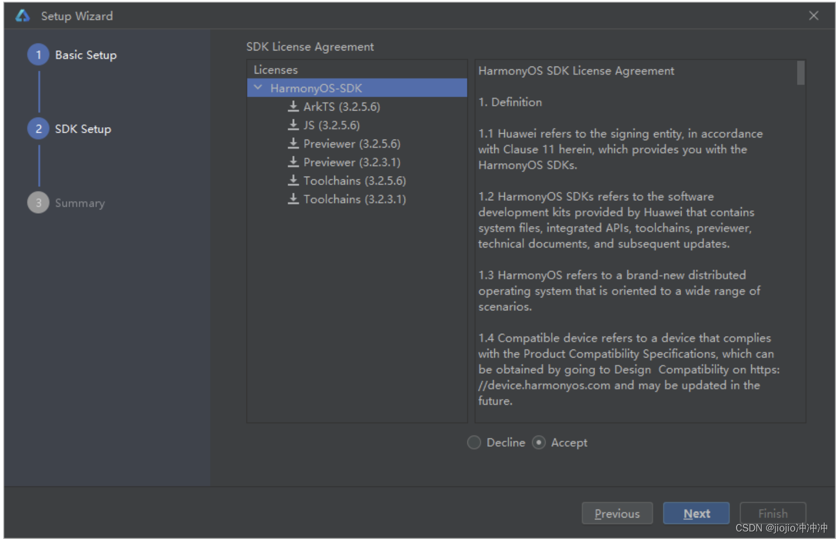
Task: Click the license text scrollbar thumb
Action: pos(801,72)
